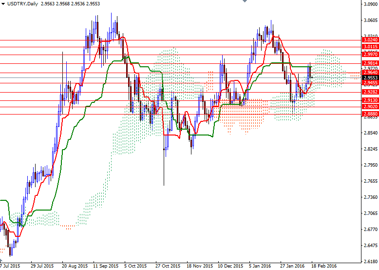The image size is (379, 270).
Task: Click the 7 Jul 2015 date label
Action: (11, 266)
